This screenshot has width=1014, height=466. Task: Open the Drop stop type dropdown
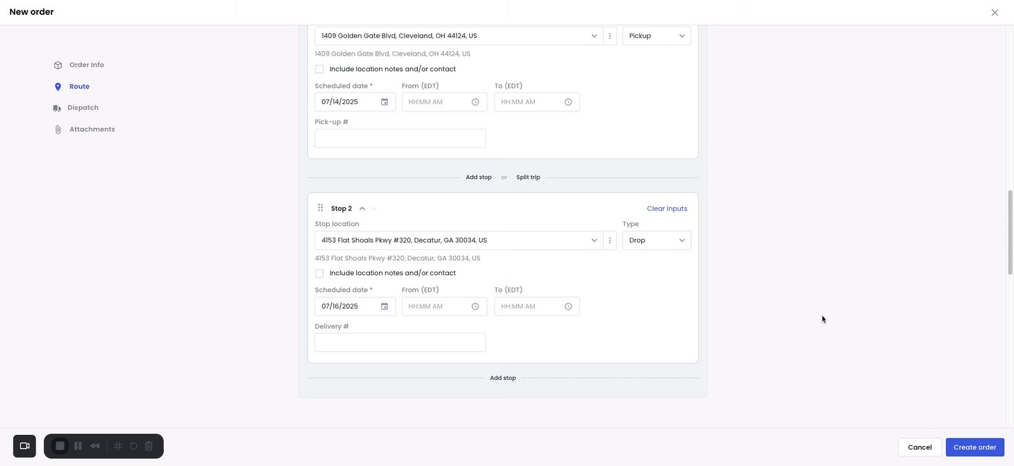(x=656, y=241)
